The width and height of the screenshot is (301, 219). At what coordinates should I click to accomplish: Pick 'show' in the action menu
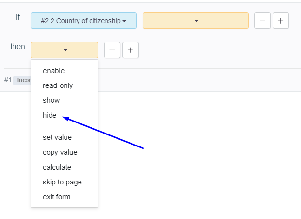(x=51, y=100)
